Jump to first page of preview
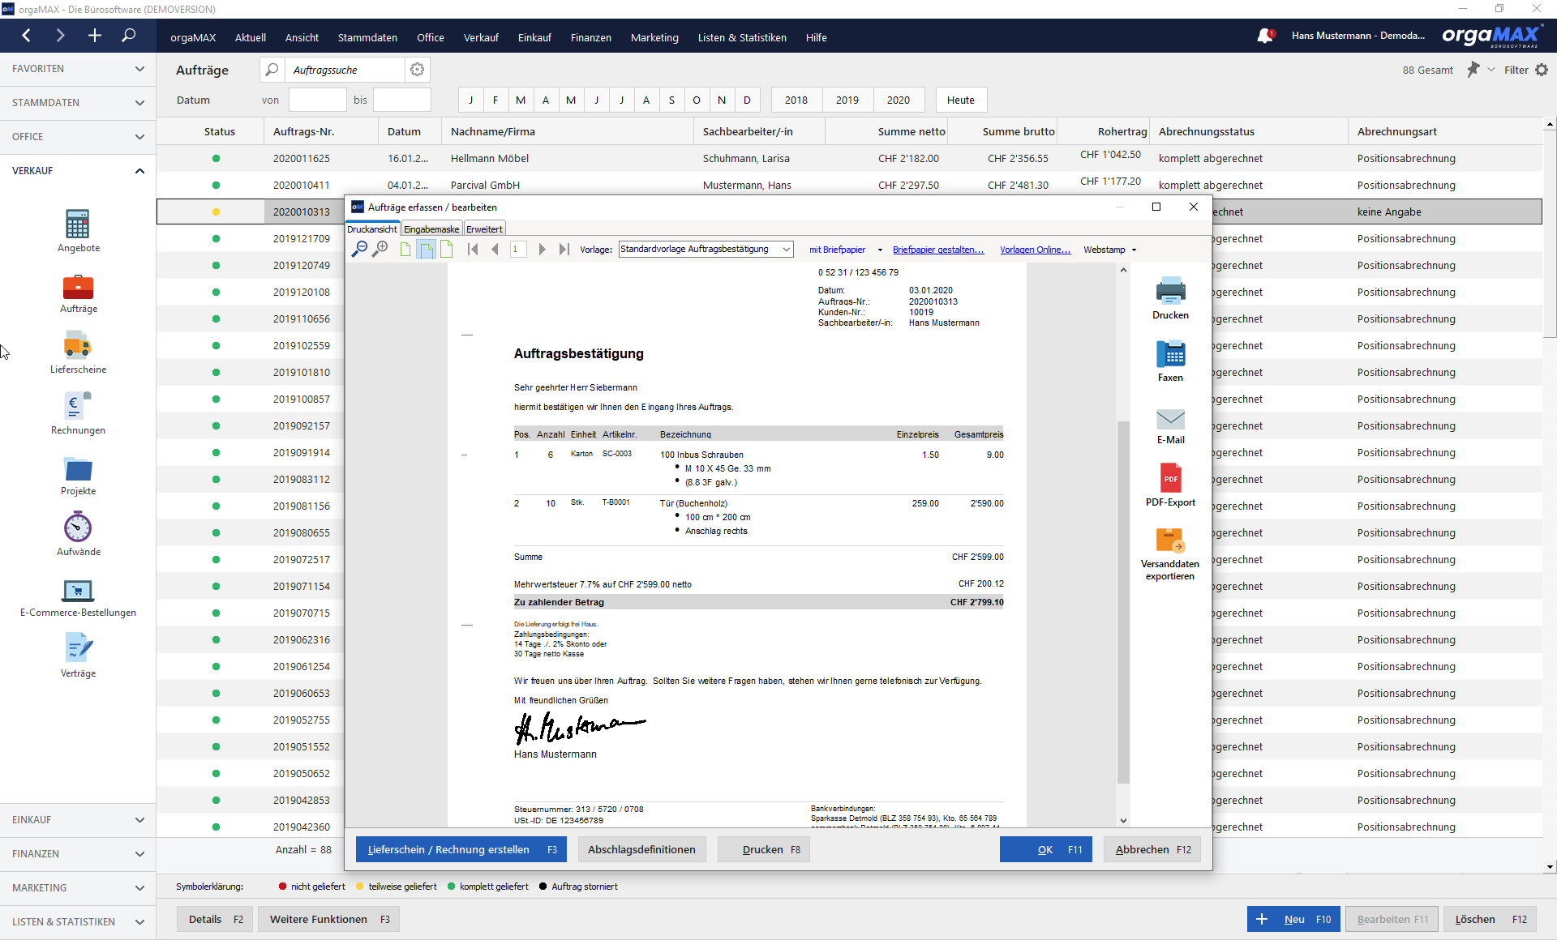 click(x=473, y=249)
